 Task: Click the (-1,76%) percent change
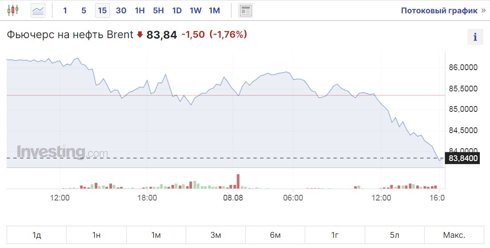pyautogui.click(x=228, y=34)
